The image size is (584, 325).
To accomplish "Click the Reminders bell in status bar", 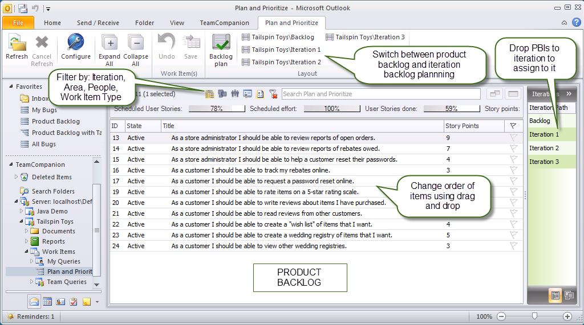I will [10, 316].
